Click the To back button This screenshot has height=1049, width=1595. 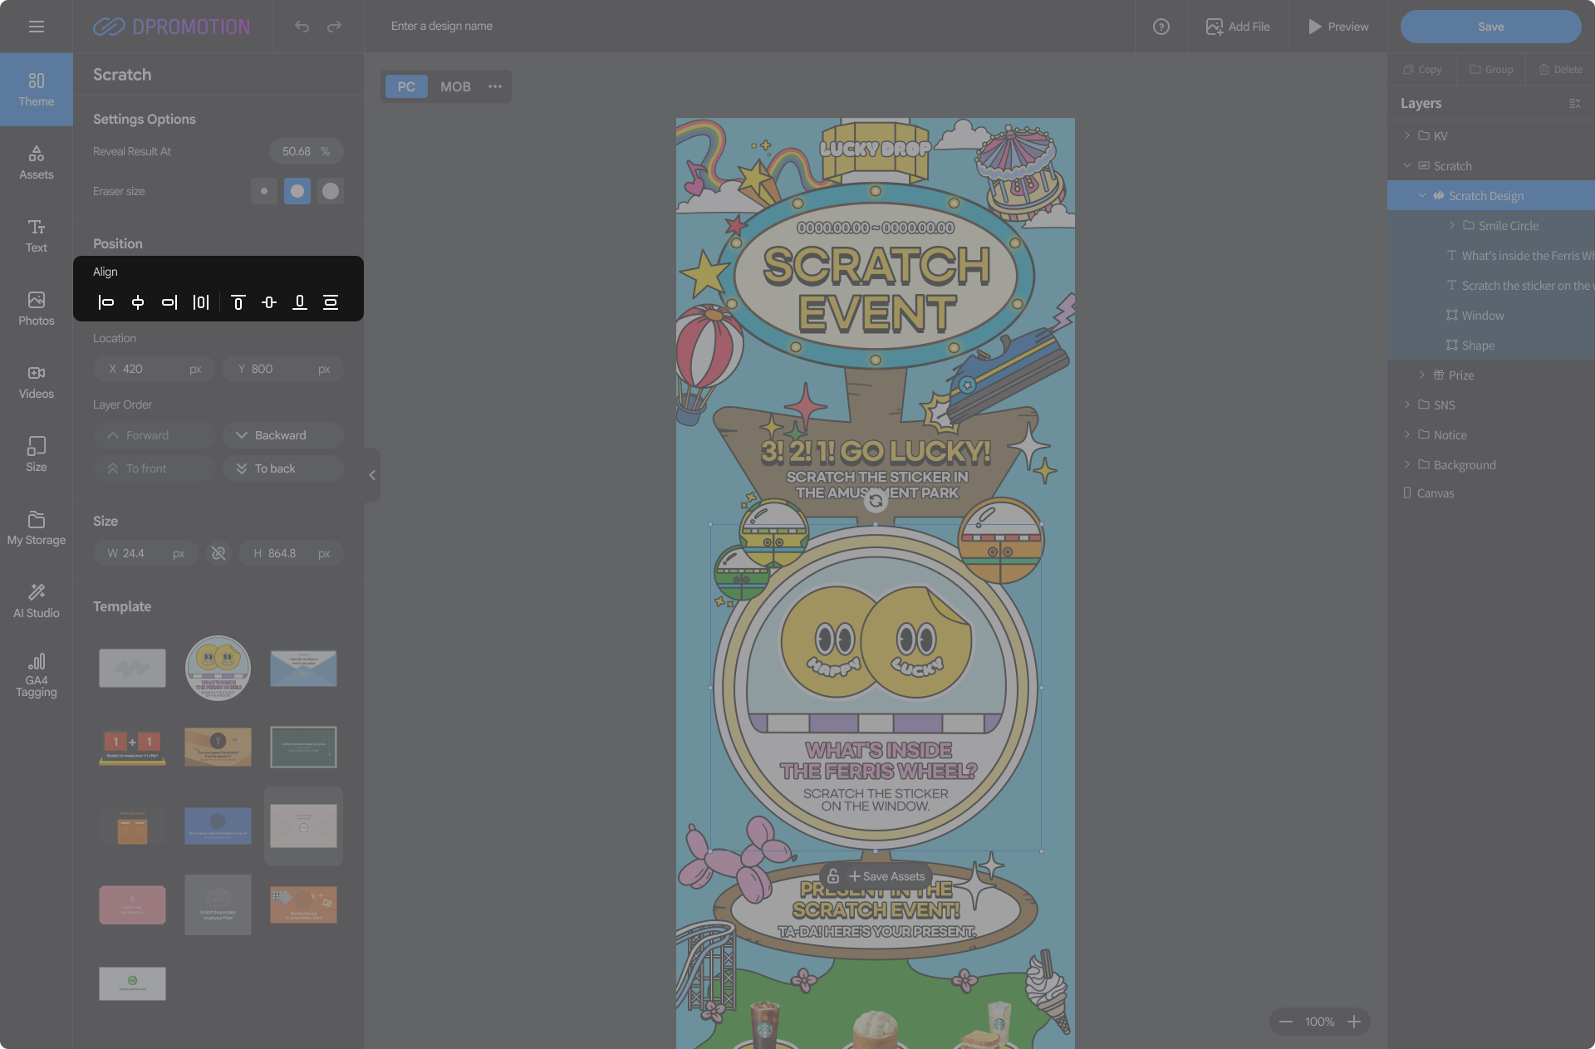282,468
